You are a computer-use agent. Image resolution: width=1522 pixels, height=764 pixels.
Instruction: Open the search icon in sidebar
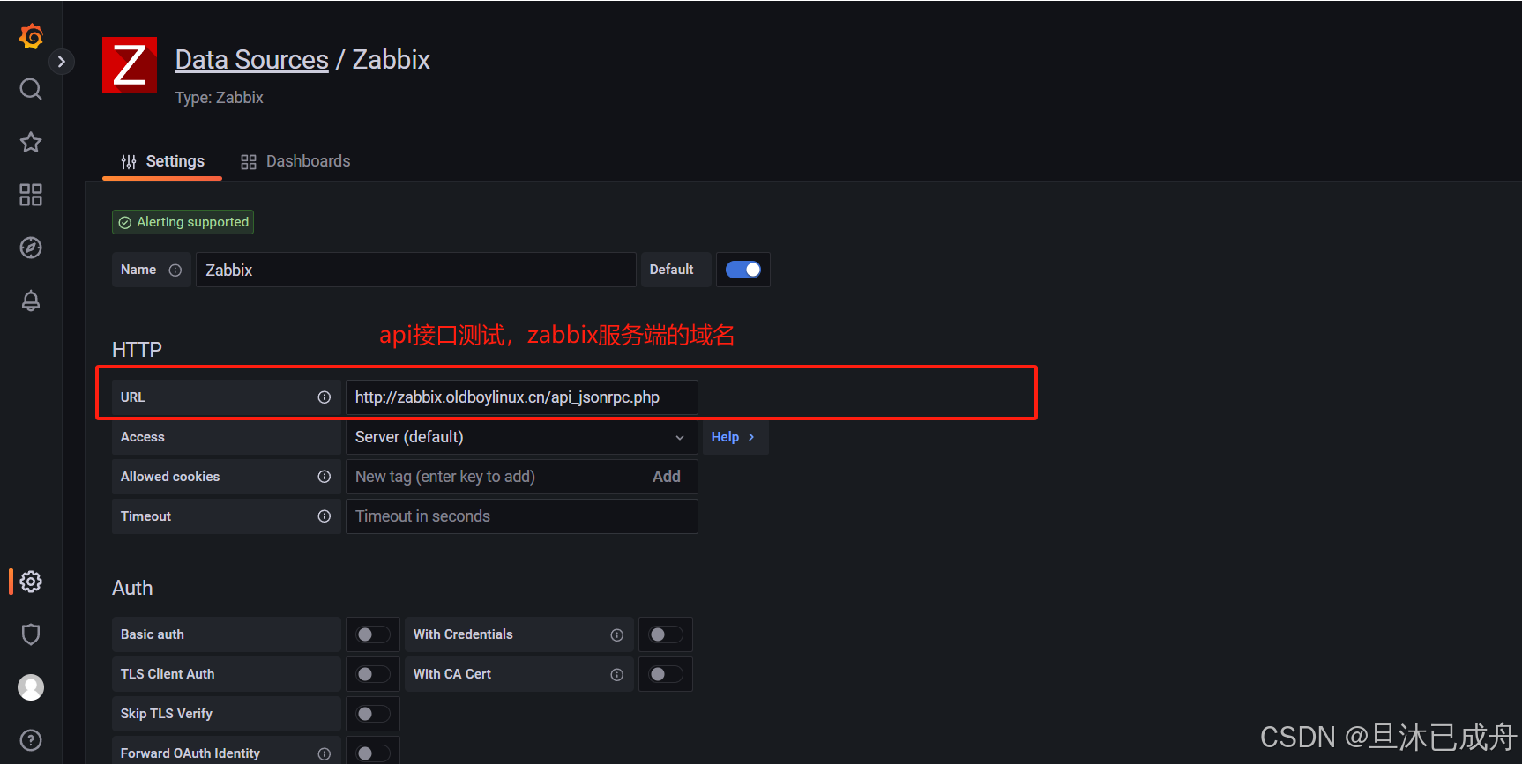point(31,89)
